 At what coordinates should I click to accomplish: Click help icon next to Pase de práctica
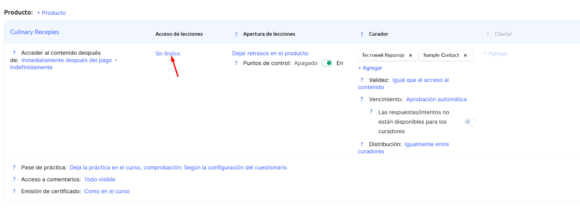[14, 167]
